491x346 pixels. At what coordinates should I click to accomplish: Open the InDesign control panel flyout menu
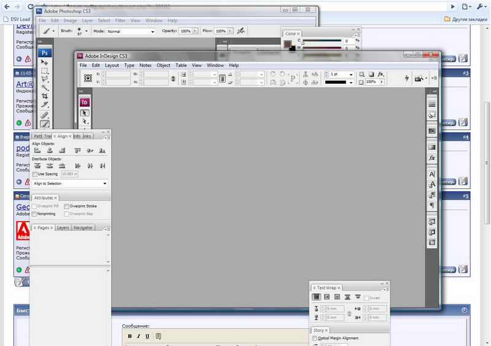pos(434,78)
